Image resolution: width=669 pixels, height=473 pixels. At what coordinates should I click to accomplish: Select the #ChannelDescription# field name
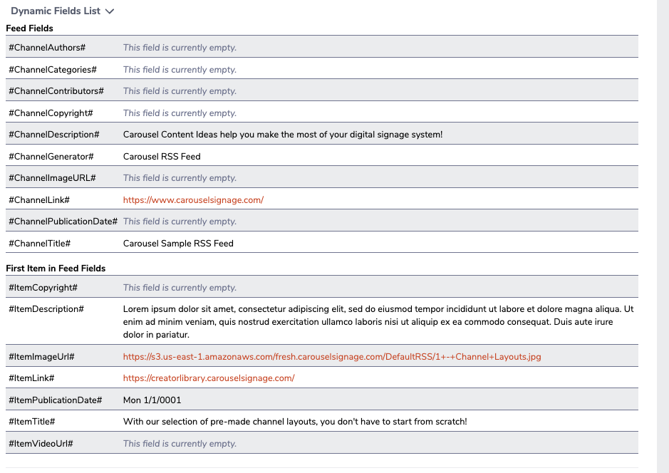click(x=53, y=135)
